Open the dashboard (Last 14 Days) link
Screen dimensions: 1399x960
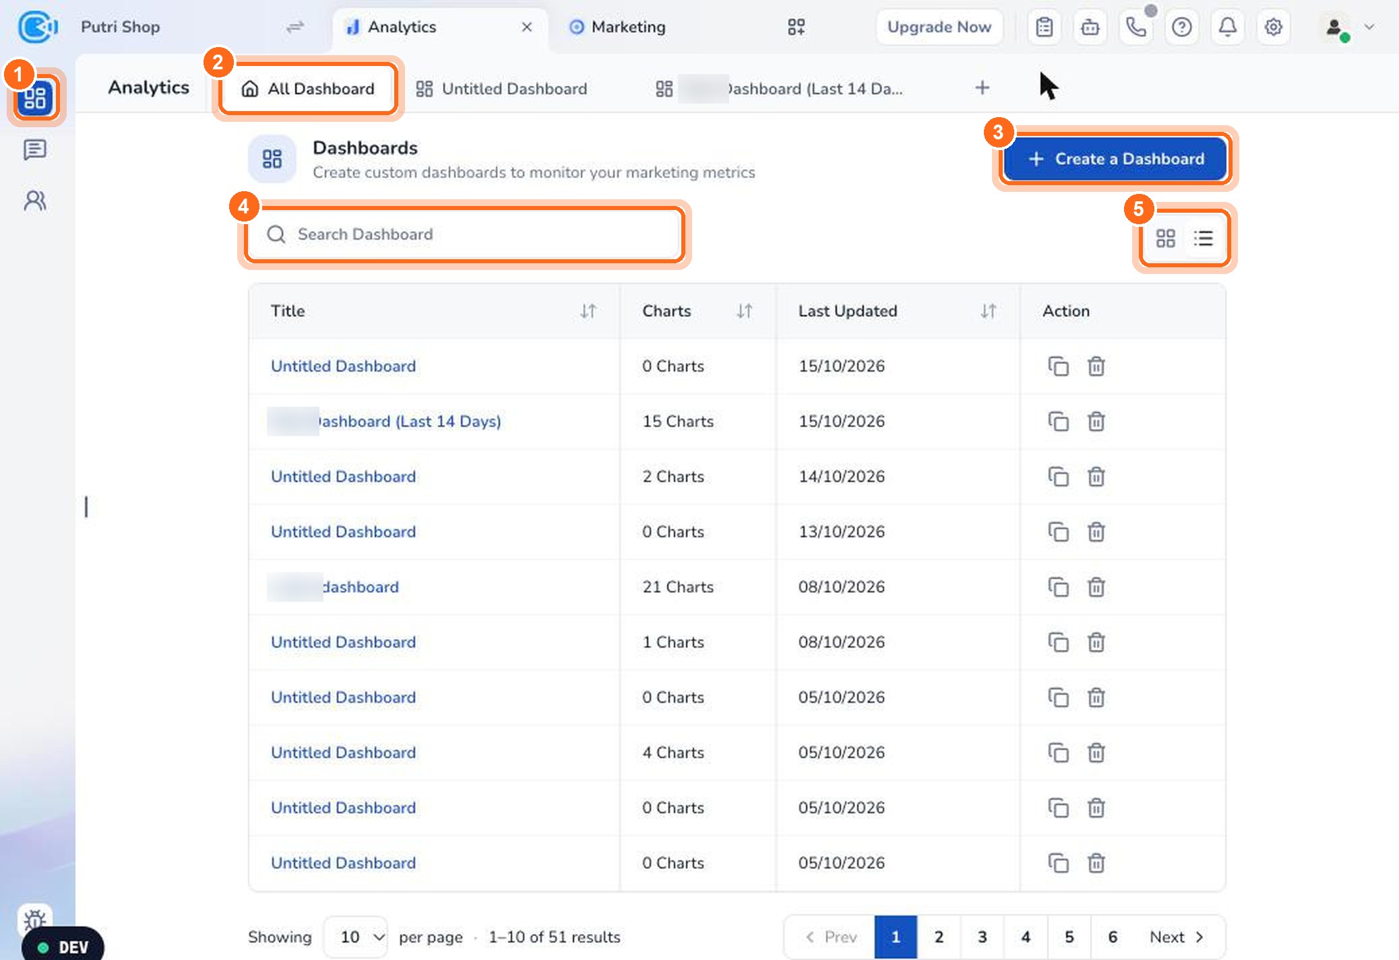pyautogui.click(x=384, y=421)
